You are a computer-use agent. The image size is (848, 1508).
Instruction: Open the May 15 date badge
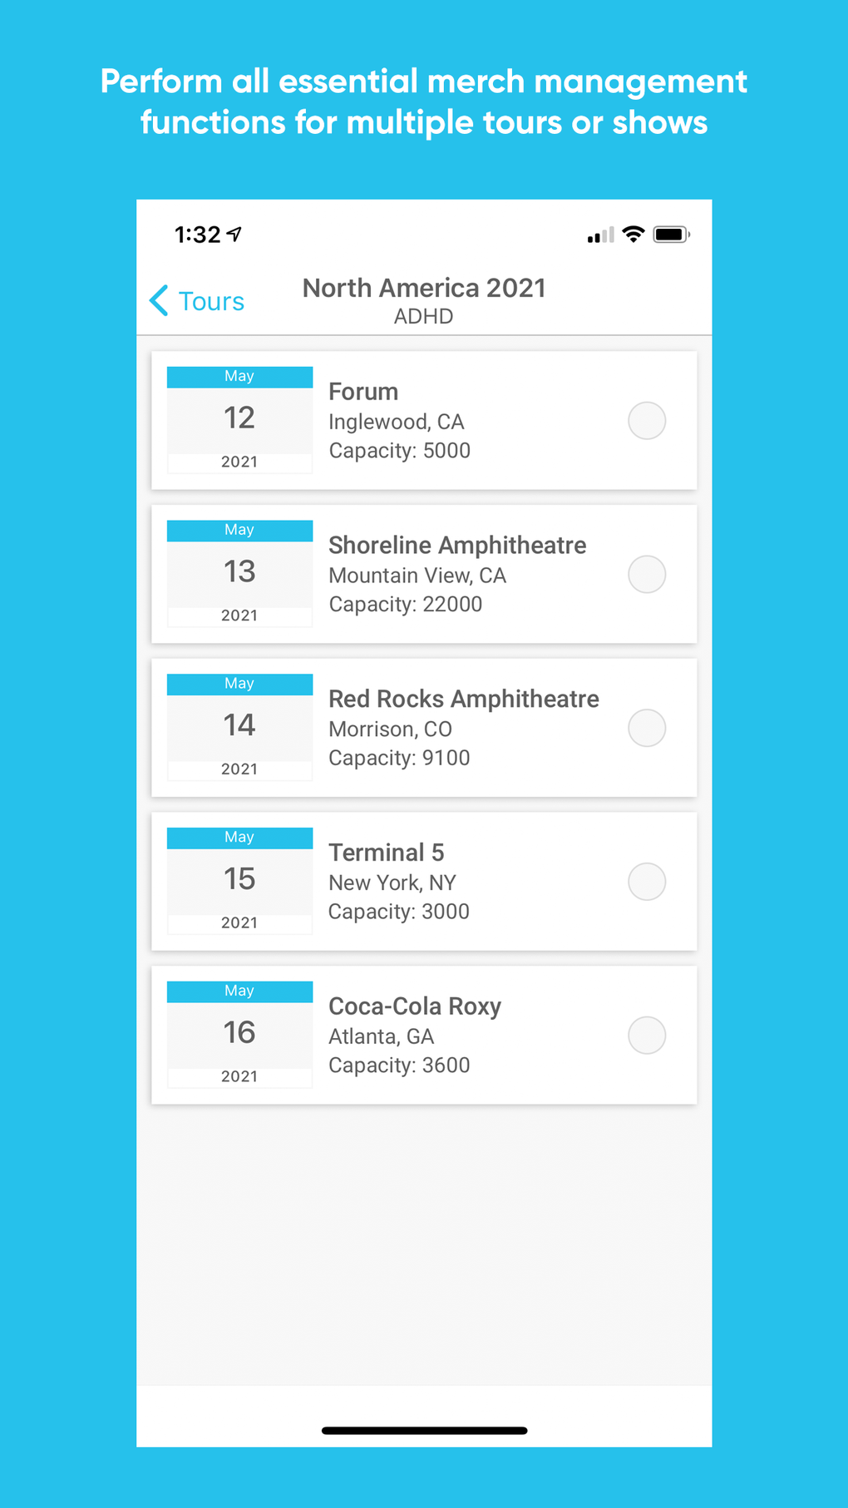click(x=239, y=881)
